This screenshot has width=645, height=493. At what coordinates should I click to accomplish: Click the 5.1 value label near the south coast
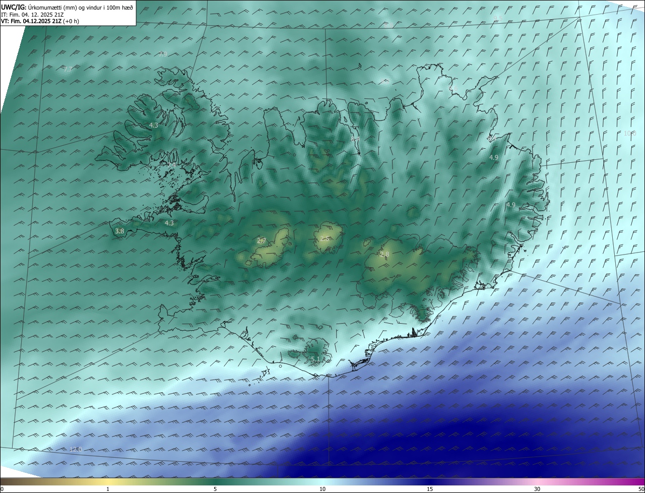(x=315, y=359)
